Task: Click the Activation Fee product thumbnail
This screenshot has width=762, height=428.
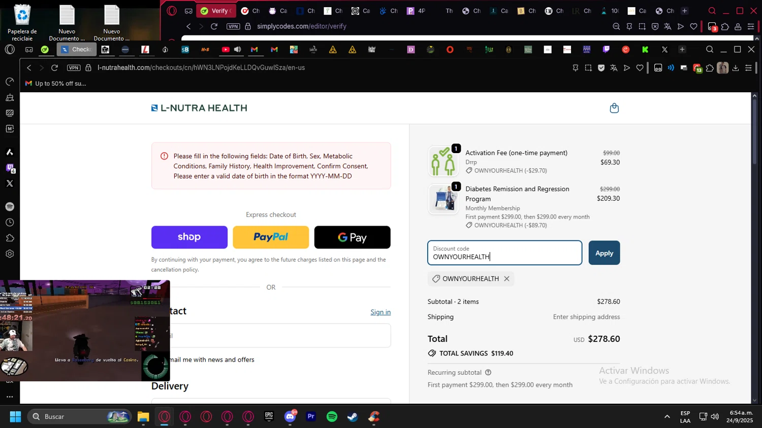Action: point(443,161)
